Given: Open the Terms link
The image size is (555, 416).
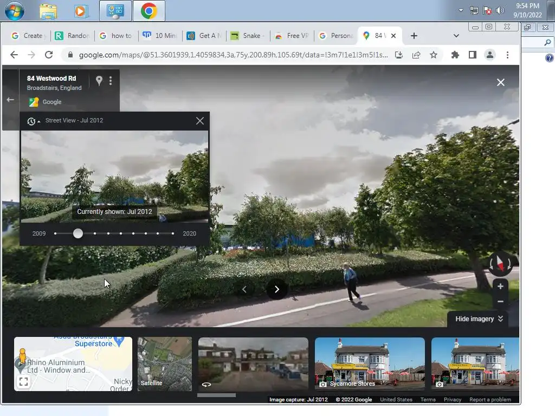Looking at the screenshot, I should [x=428, y=400].
